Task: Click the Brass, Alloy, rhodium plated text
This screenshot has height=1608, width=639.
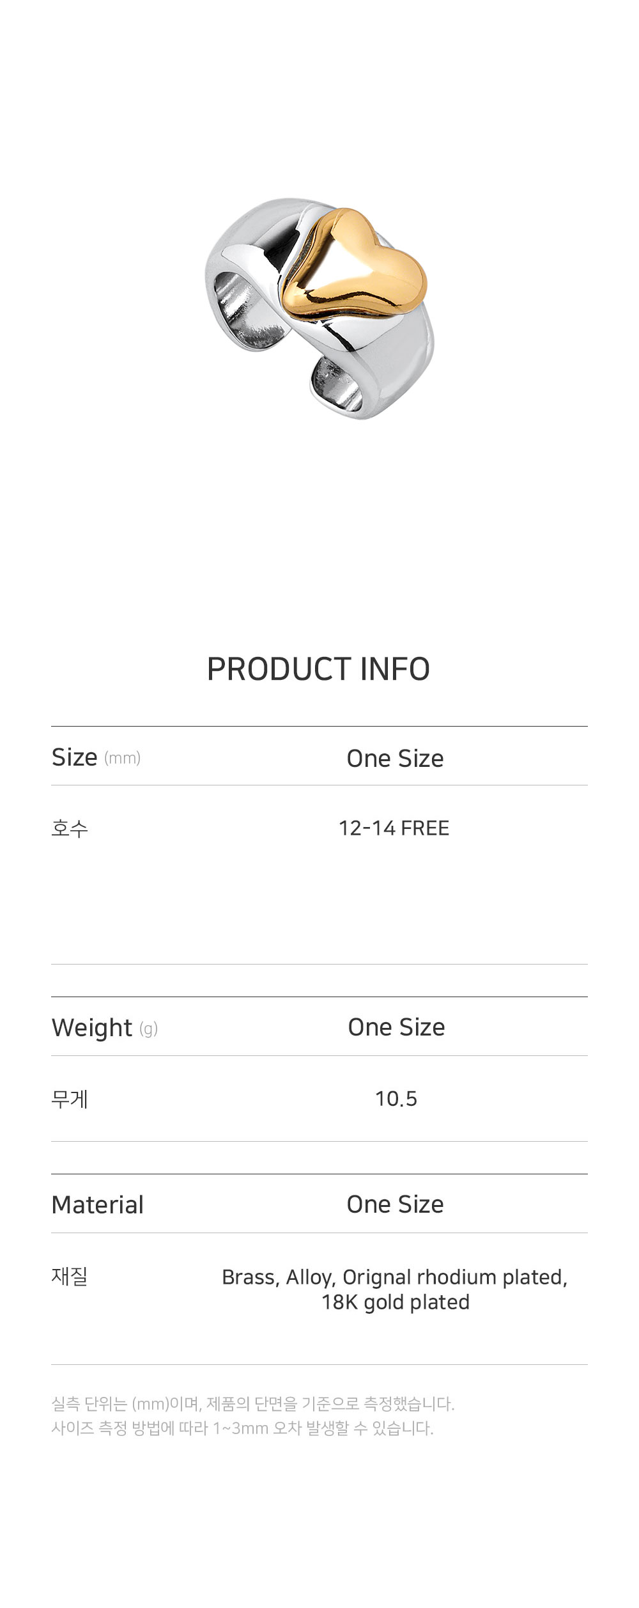Action: tap(394, 1277)
